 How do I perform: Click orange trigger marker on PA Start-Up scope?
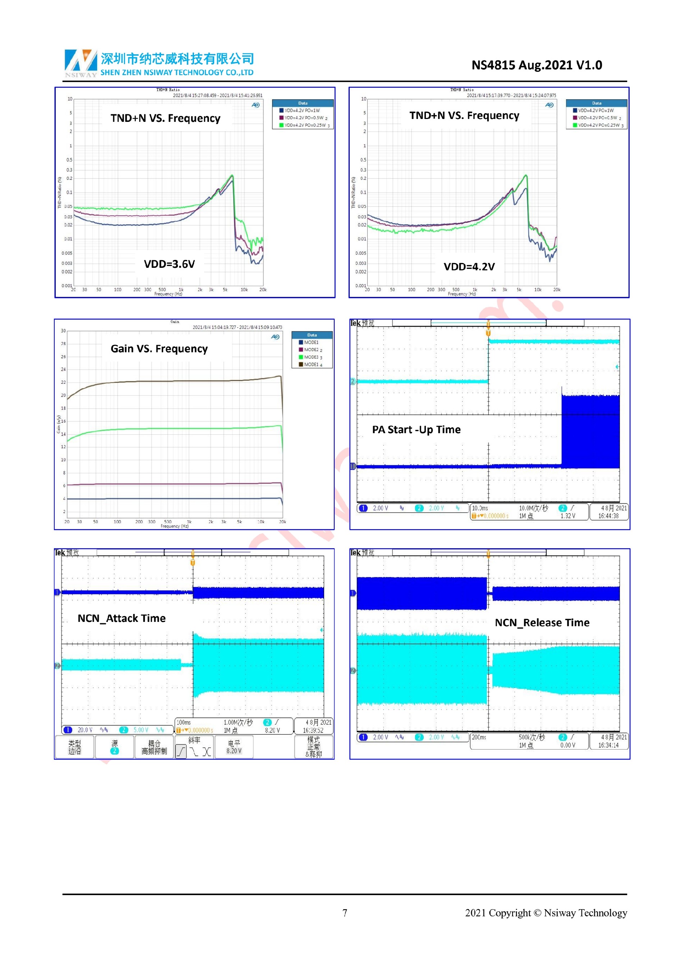click(488, 333)
